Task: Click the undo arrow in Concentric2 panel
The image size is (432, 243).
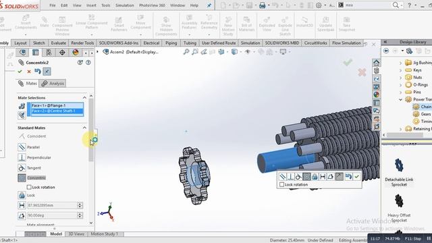Action: (38, 72)
